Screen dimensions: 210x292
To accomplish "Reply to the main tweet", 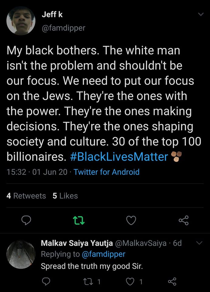I will pyautogui.click(x=27, y=220).
